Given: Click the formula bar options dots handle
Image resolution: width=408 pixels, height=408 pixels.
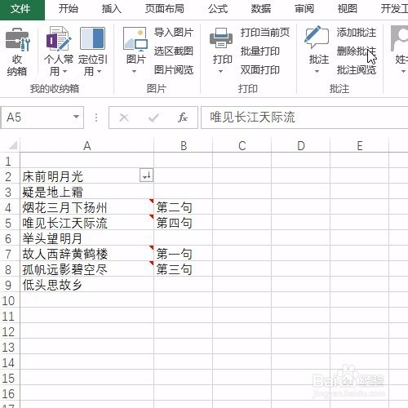Looking at the screenshot, I should point(96,118).
